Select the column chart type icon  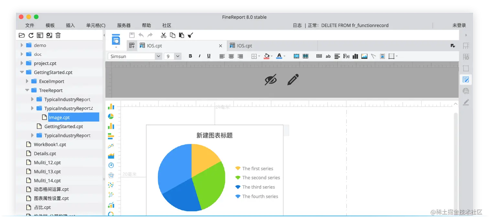[x=111, y=107]
